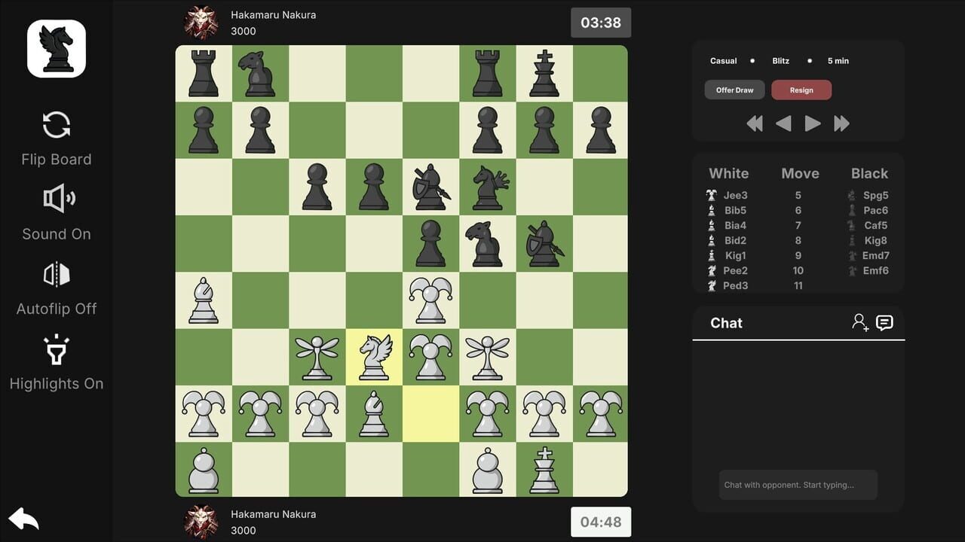Select the Bib5 move in the move list
The height and width of the screenshot is (542, 965).
tap(735, 210)
